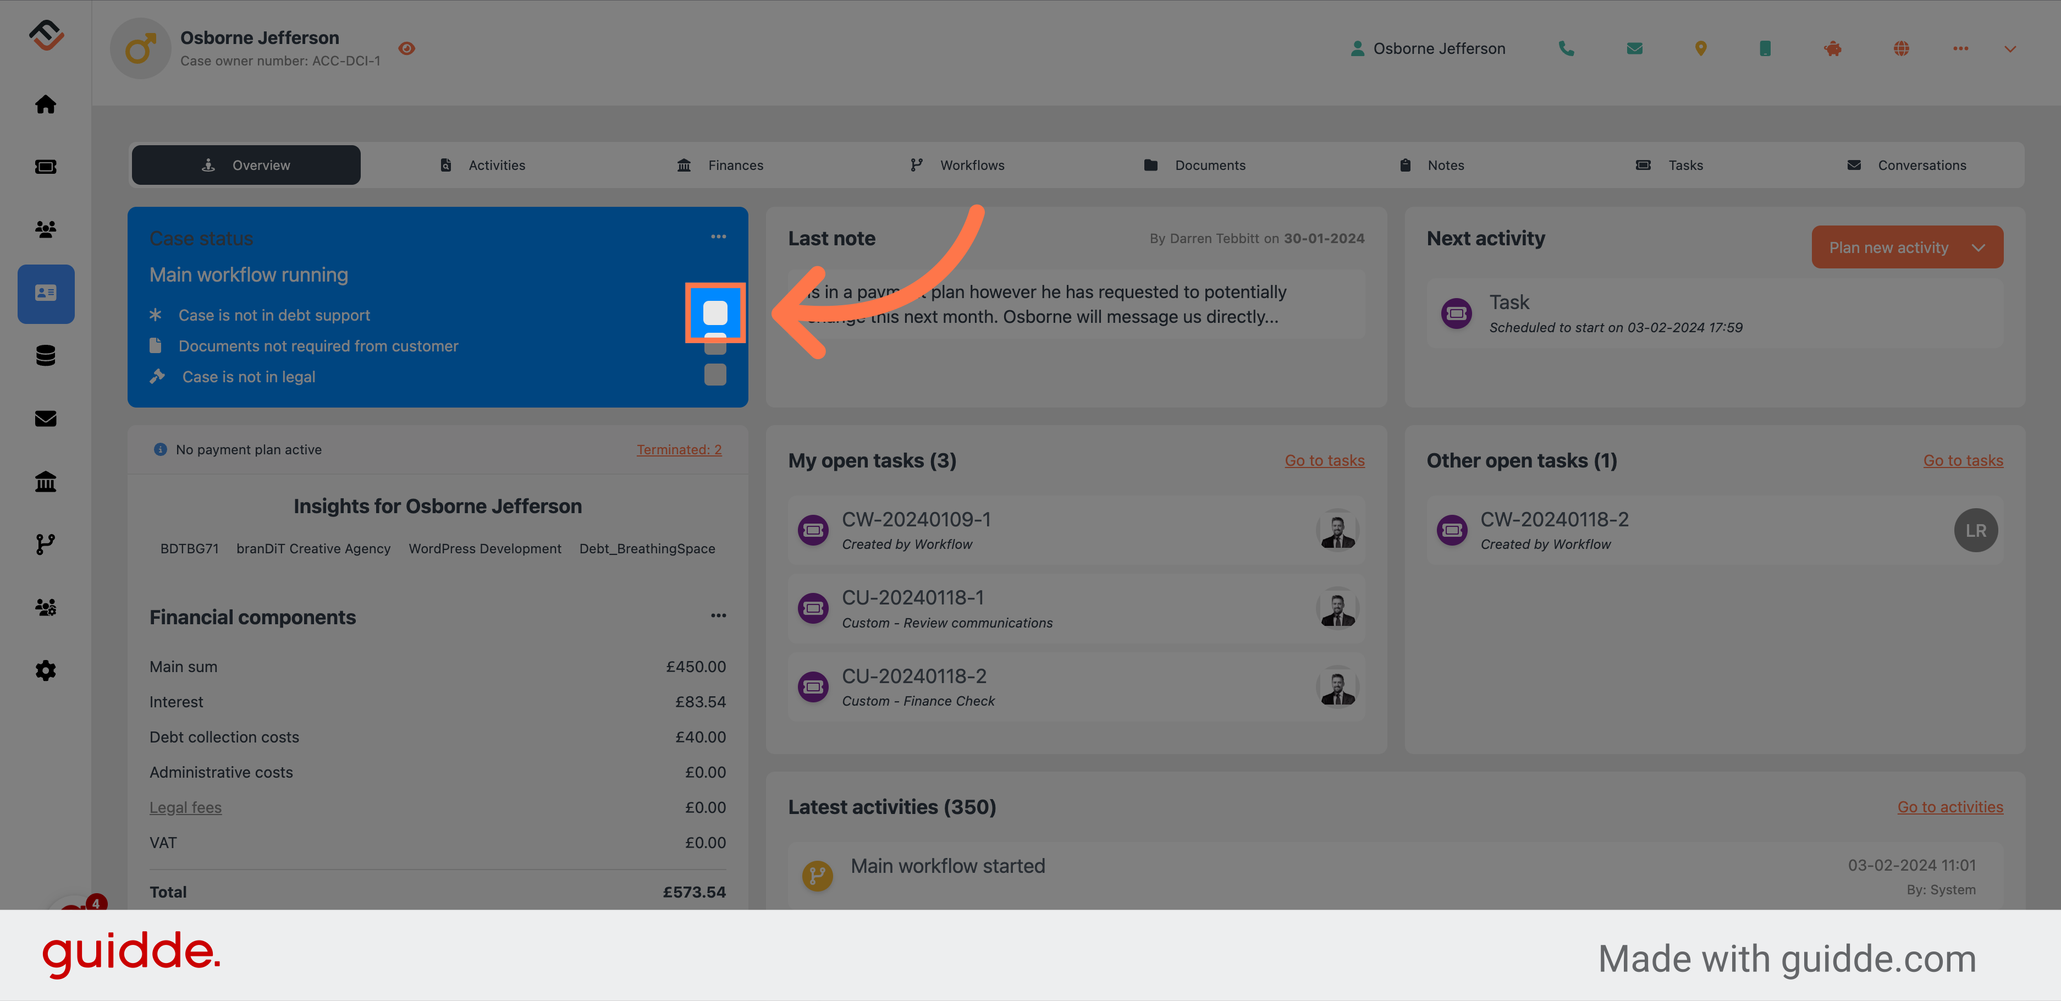2061x1001 pixels.
Task: Switch to the Finances tab
Action: coord(732,164)
